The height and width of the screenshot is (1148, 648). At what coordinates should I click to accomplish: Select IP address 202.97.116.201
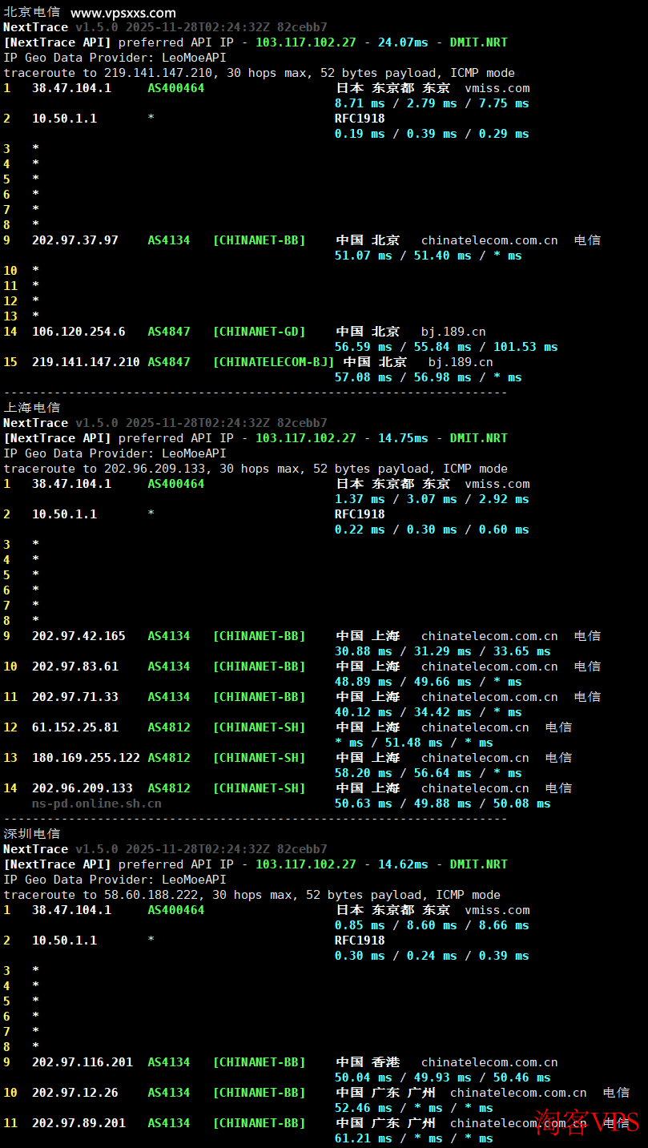point(82,1062)
